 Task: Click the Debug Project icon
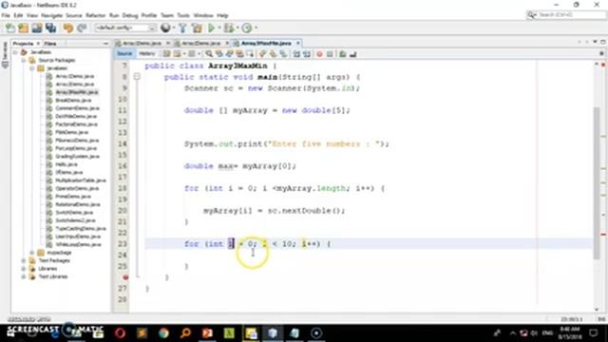pos(229,28)
